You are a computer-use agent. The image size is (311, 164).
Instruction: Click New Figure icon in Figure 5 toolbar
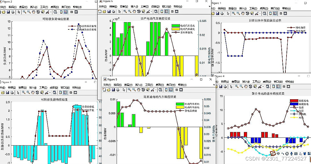pos(104,90)
